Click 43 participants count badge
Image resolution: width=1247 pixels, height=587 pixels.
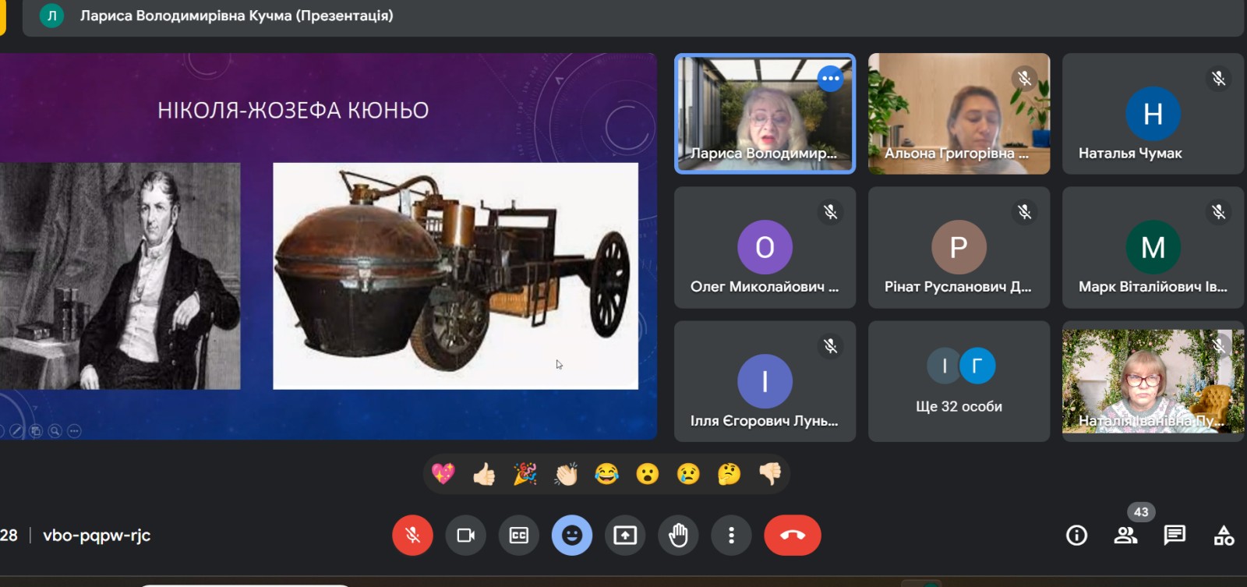(x=1141, y=512)
